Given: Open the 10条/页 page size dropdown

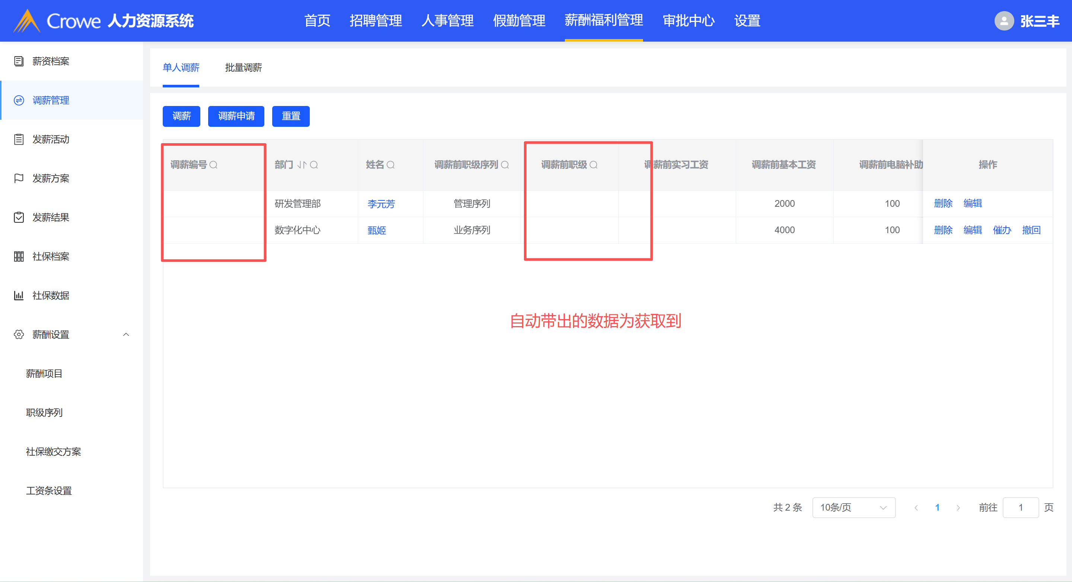Looking at the screenshot, I should (853, 507).
